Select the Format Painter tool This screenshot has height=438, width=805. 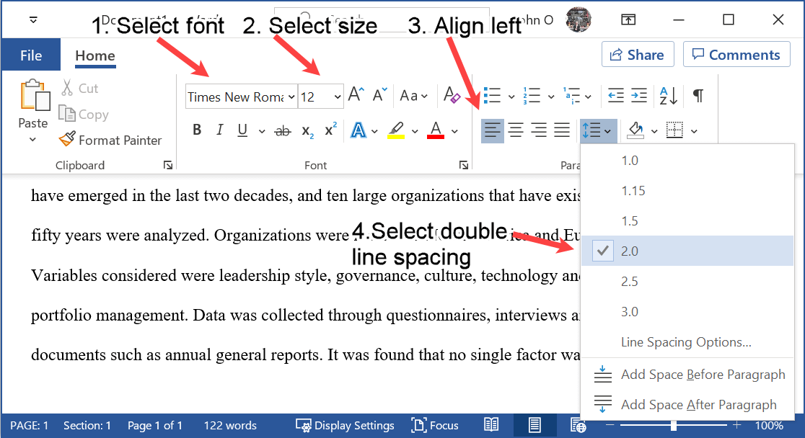coord(111,140)
